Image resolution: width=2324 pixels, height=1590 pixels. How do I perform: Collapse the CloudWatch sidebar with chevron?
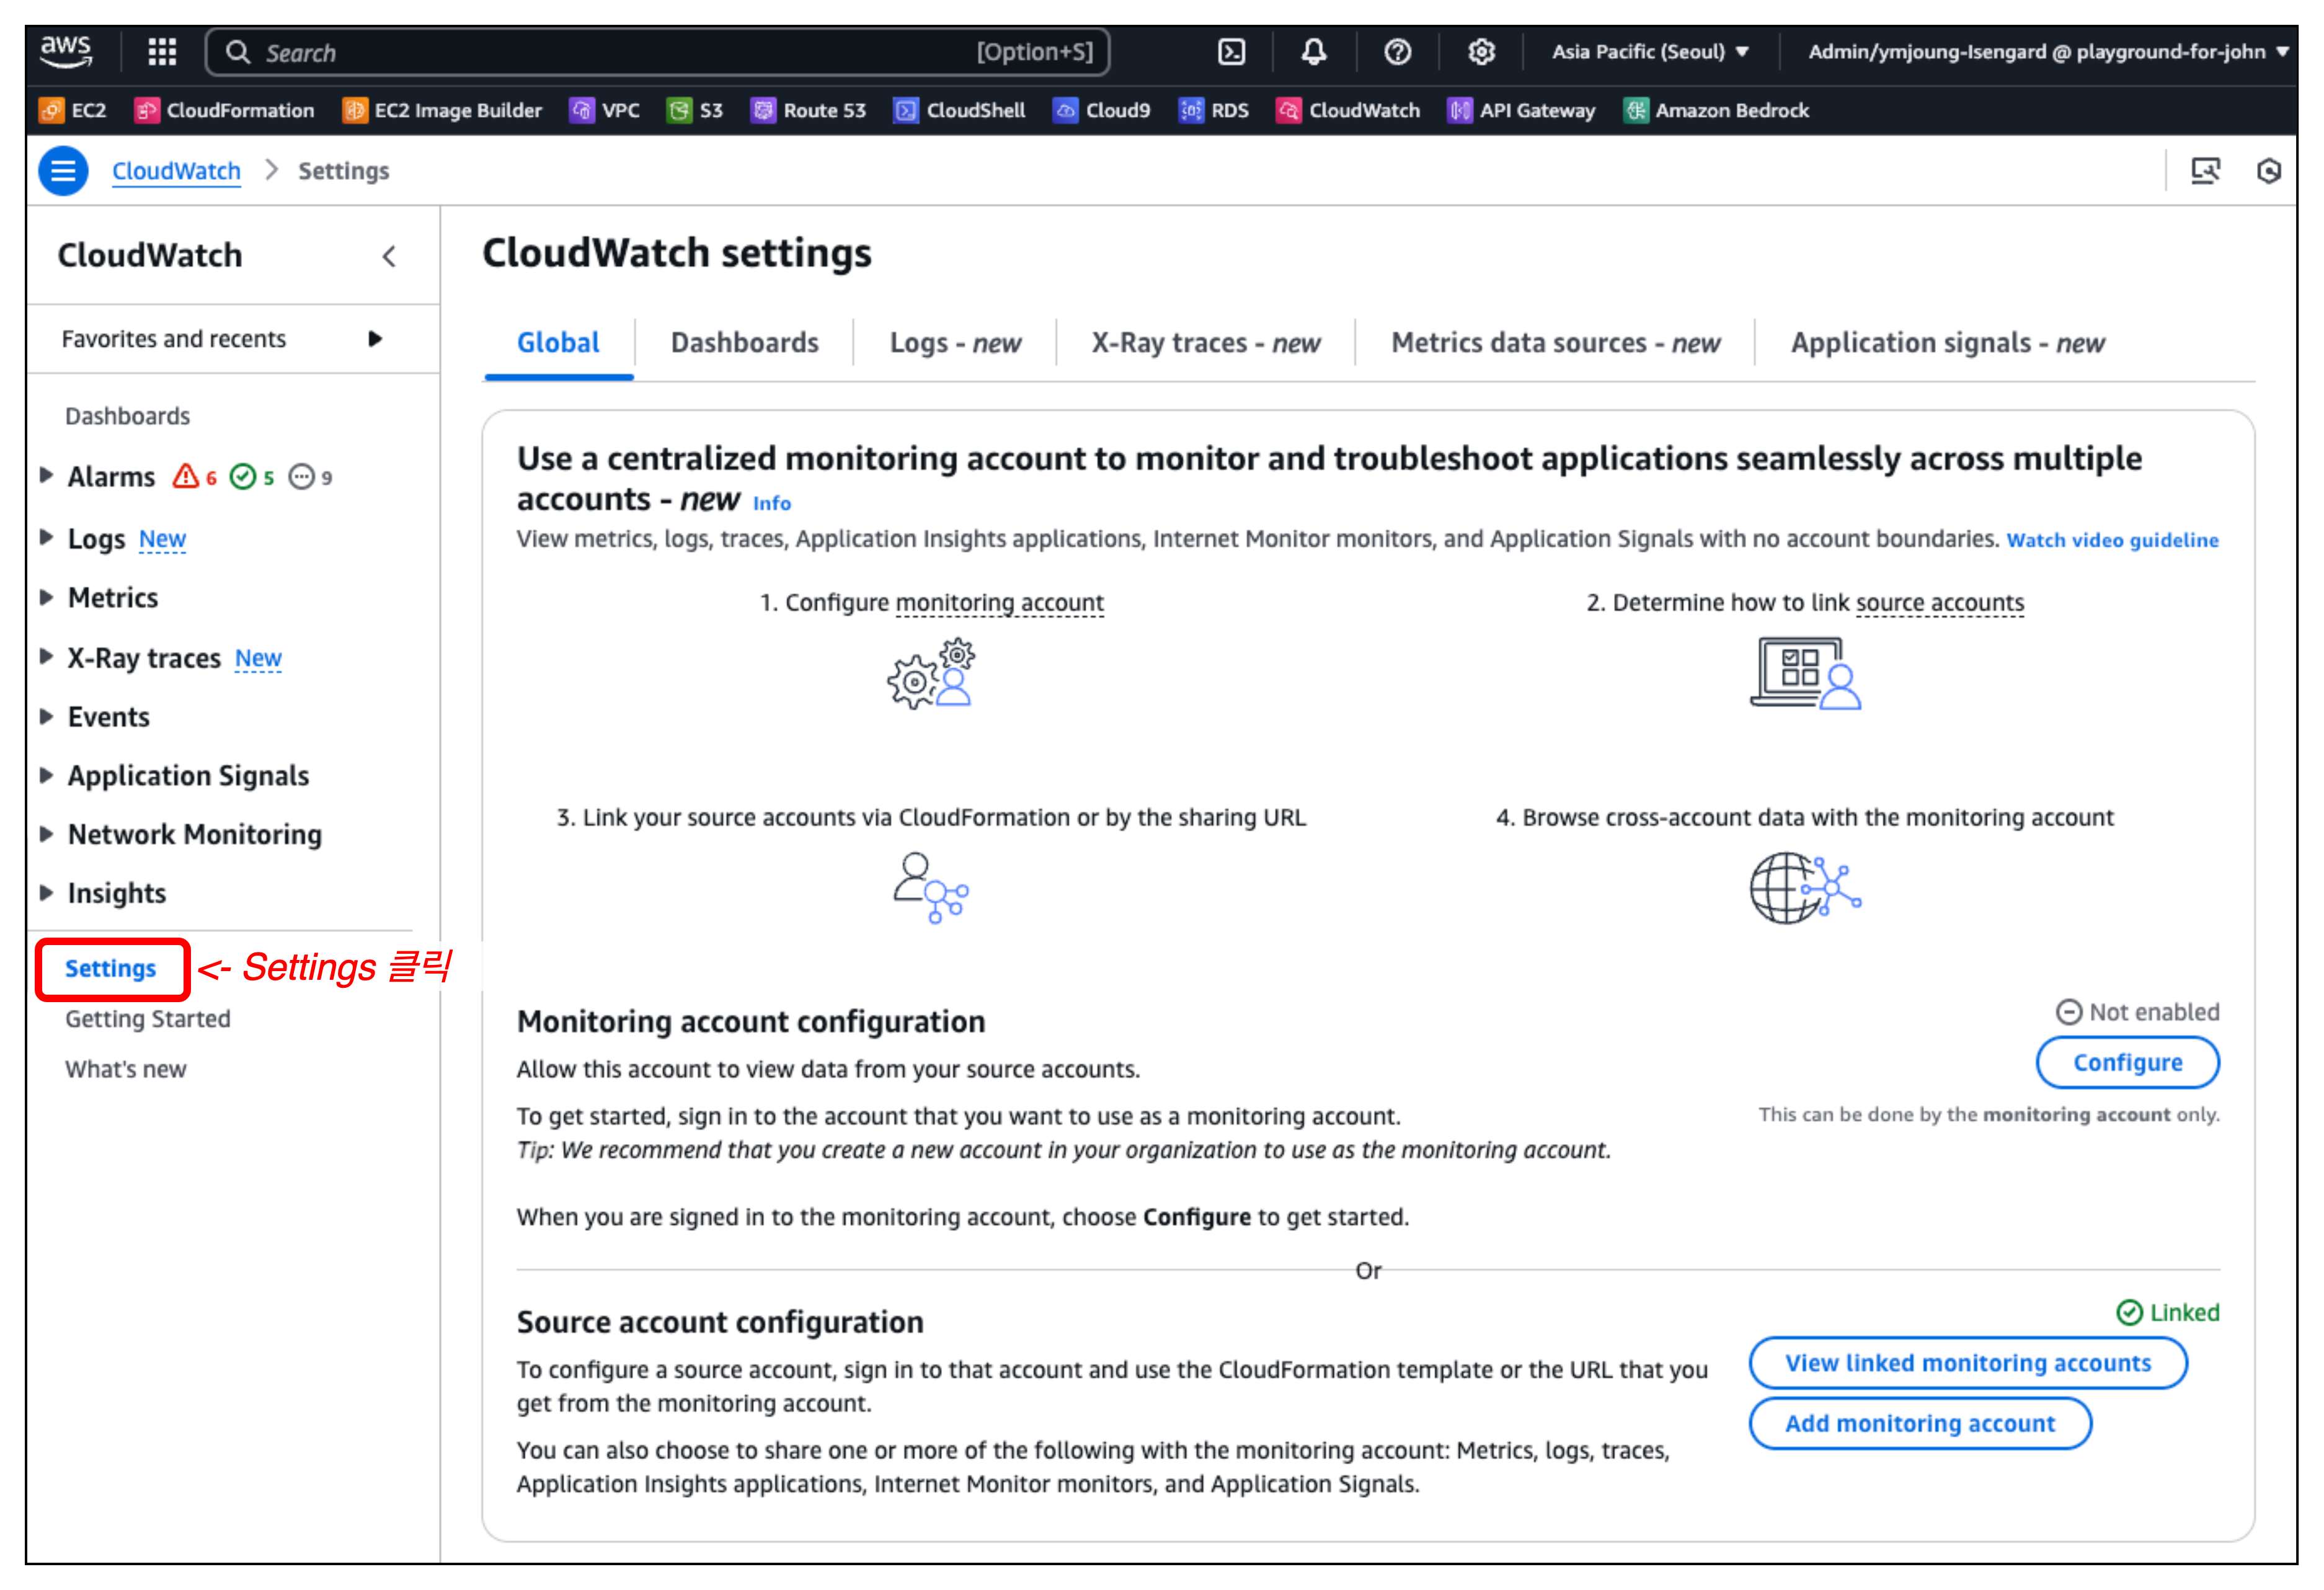click(x=389, y=257)
